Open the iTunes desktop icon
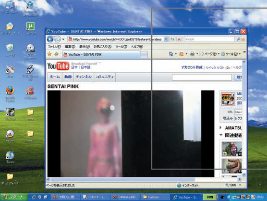Viewport: 267px width, 201px height. pyautogui.click(x=10, y=157)
